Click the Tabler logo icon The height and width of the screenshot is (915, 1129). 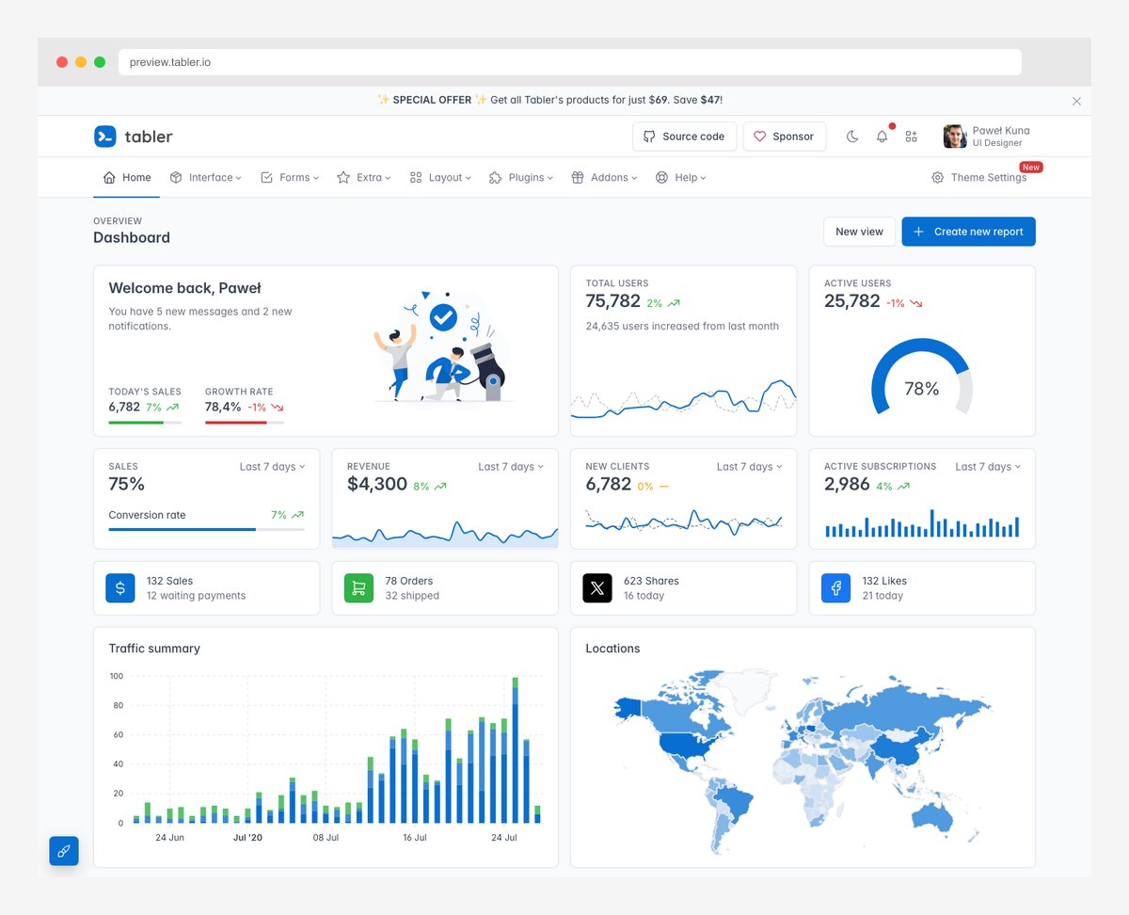105,136
